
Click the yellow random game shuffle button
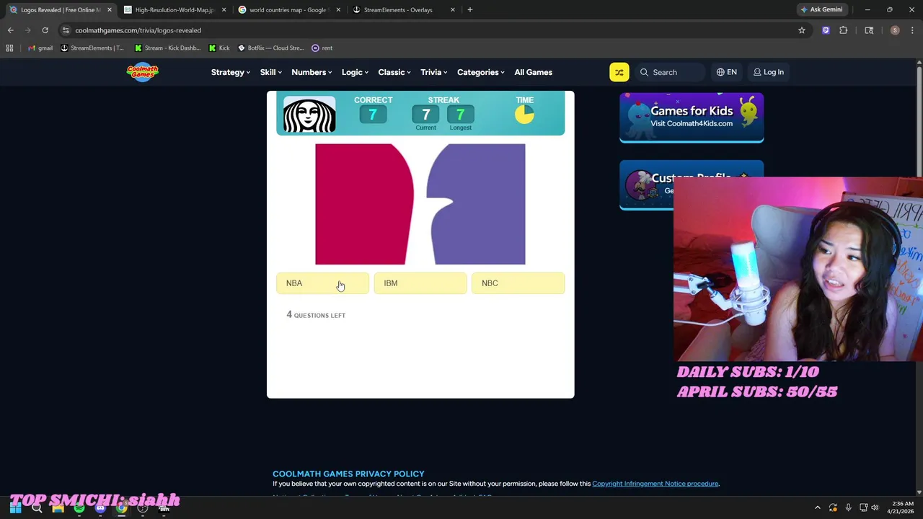point(619,72)
